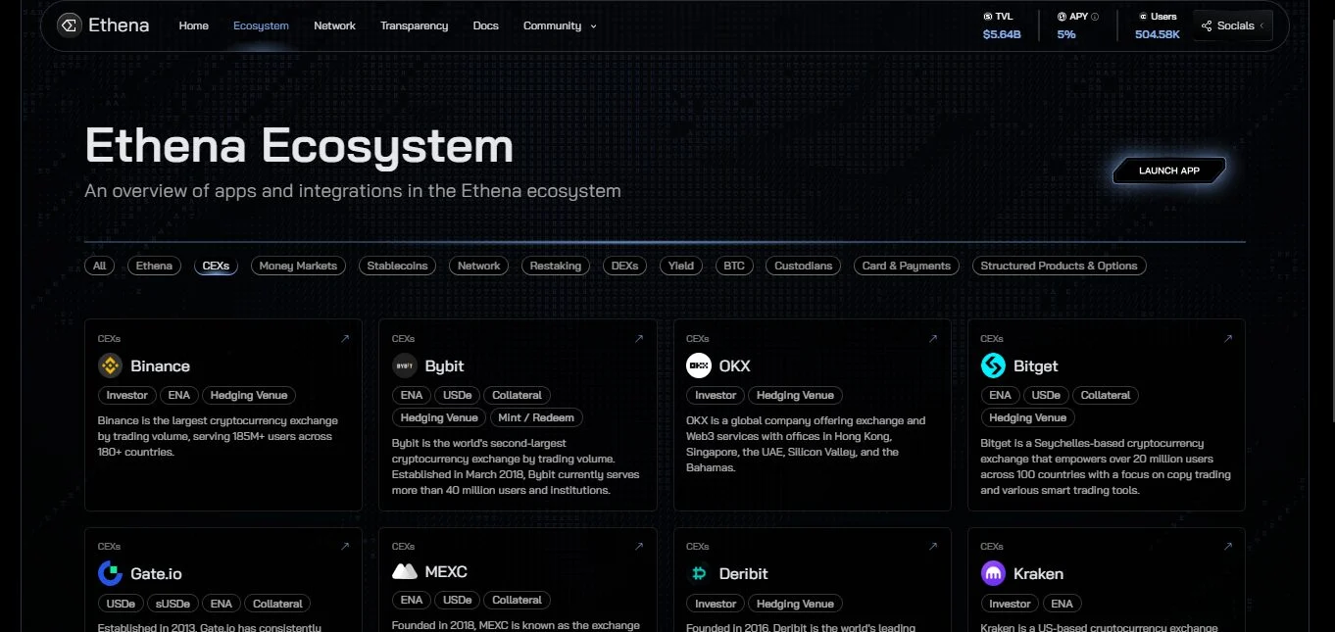This screenshot has width=1335, height=632.
Task: Open the Docs nav item
Action: [485, 25]
